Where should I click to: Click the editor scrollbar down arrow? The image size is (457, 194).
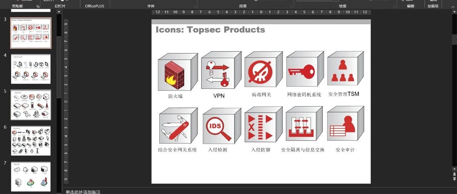(x=455, y=169)
